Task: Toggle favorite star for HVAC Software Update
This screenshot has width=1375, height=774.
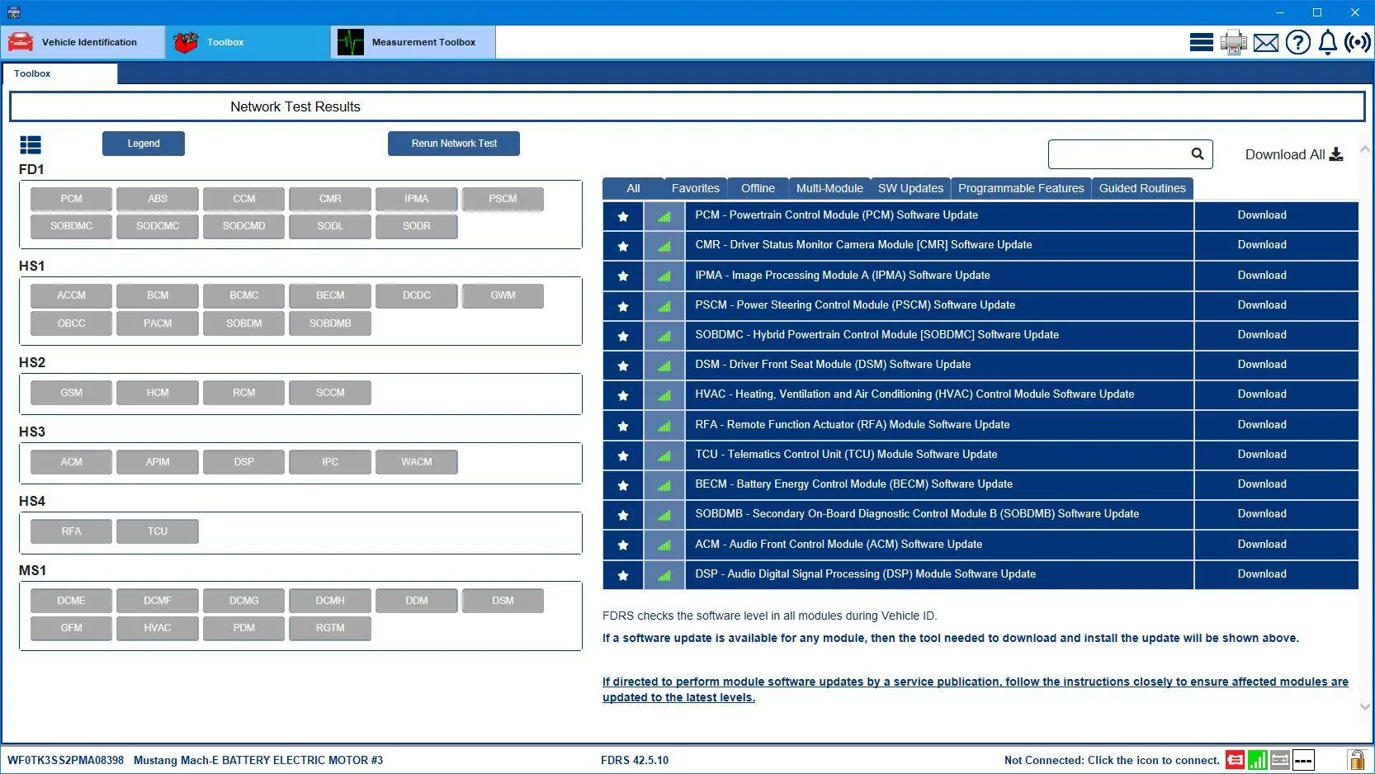Action: [623, 395]
